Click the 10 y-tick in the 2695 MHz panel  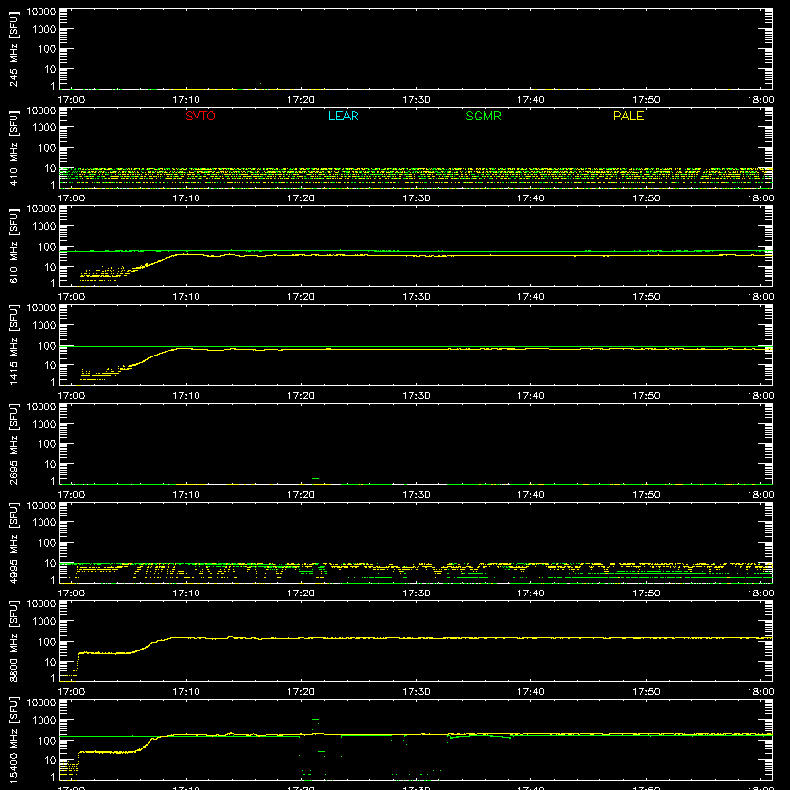(51, 464)
